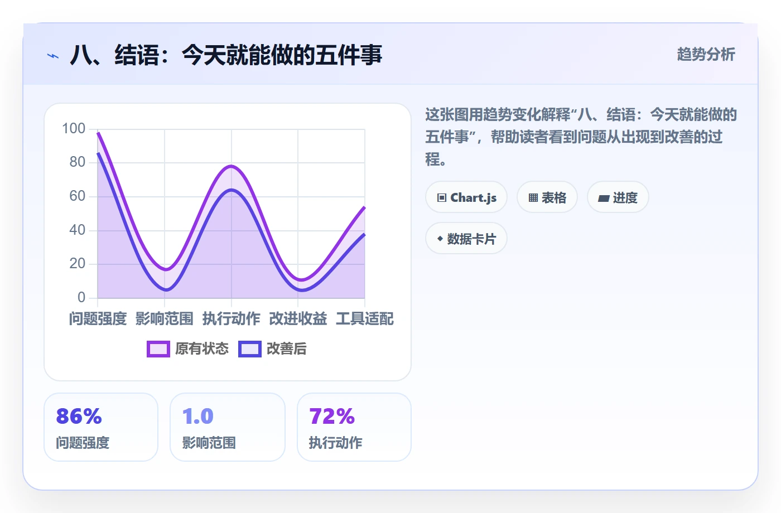Select the 数据卡片 tag
The height and width of the screenshot is (513, 781).
(466, 239)
